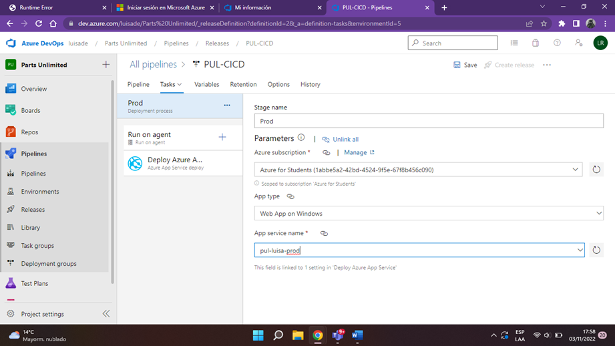Click link icon next to Azure subscription
615x346 pixels.
tap(327, 152)
